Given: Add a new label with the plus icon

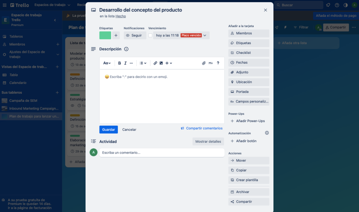Looking at the screenshot, I should (116, 35).
